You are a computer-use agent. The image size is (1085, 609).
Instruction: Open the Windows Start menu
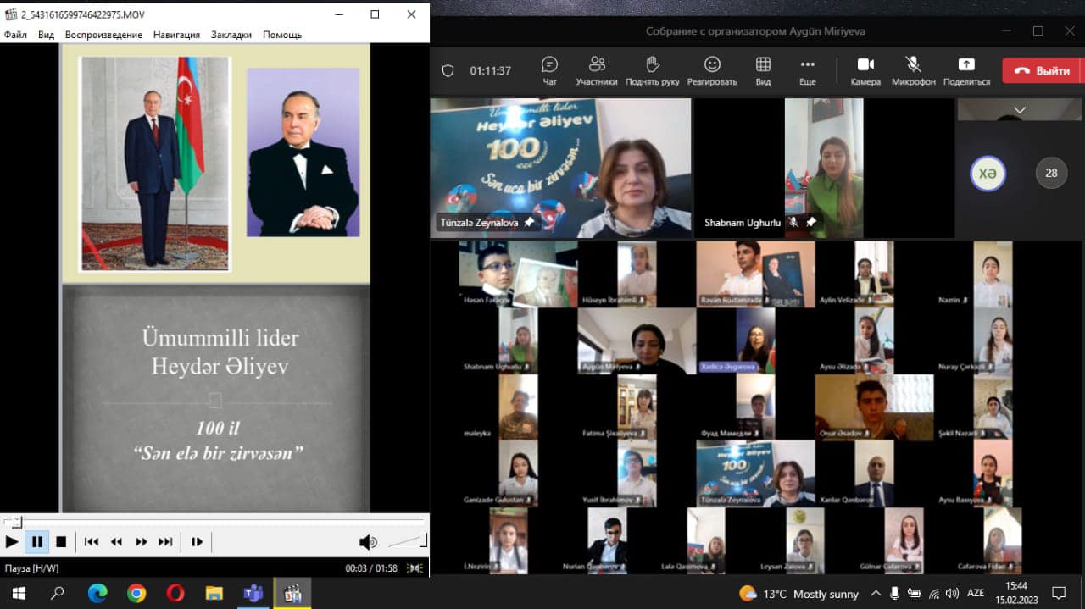pos(18,593)
